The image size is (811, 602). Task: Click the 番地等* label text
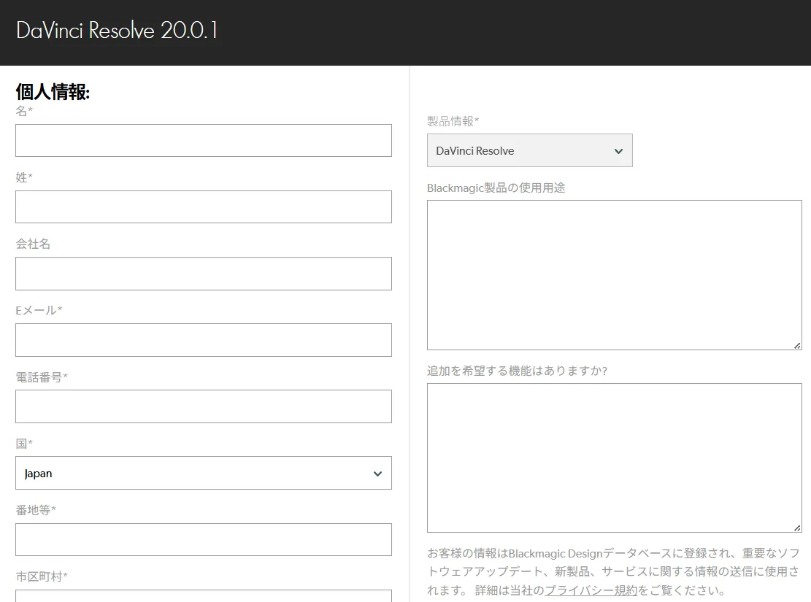click(x=36, y=510)
